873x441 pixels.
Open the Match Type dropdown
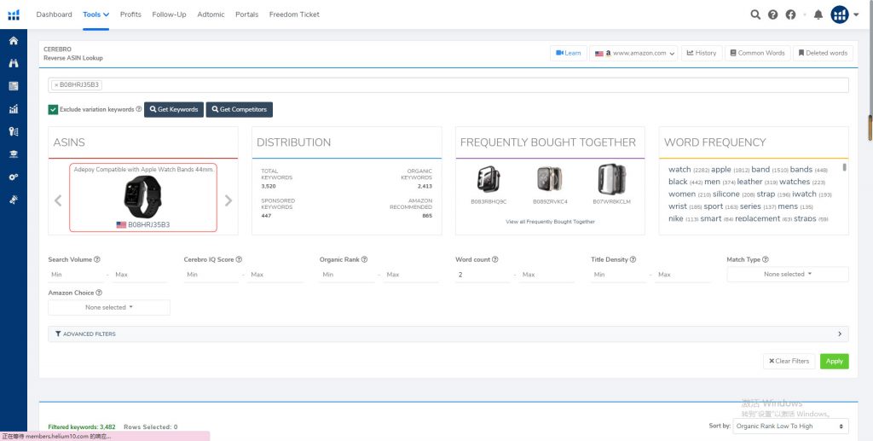coord(787,274)
